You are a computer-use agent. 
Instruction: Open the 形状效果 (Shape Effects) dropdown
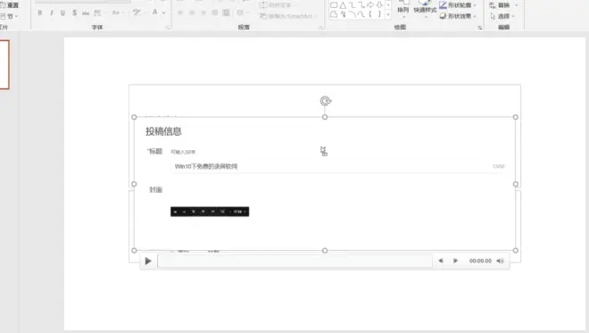click(458, 16)
